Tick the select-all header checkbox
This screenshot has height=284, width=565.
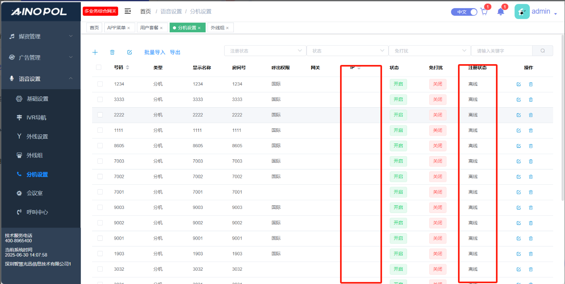pos(99,67)
